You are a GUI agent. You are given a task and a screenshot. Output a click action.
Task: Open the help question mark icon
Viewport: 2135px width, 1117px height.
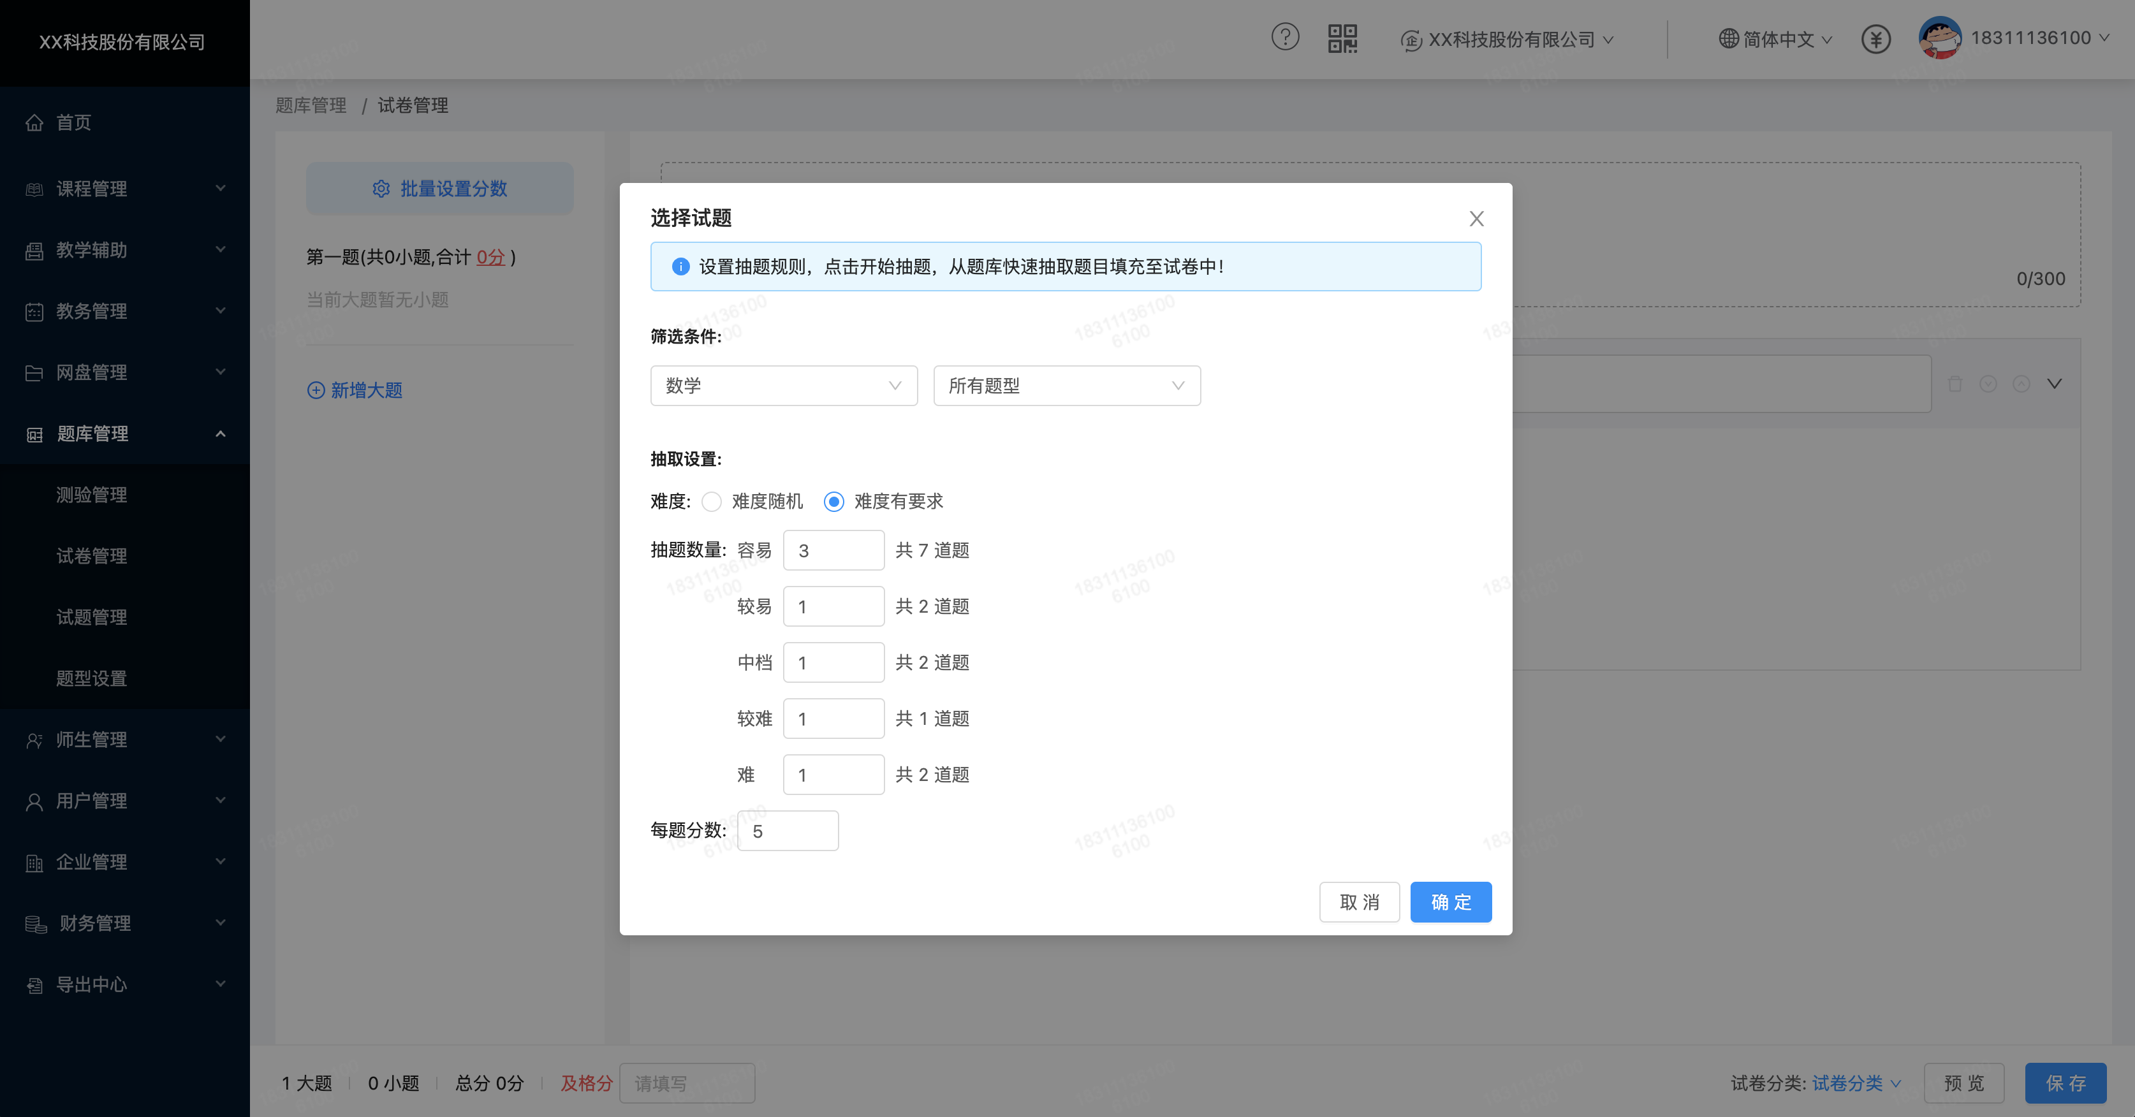1286,38
